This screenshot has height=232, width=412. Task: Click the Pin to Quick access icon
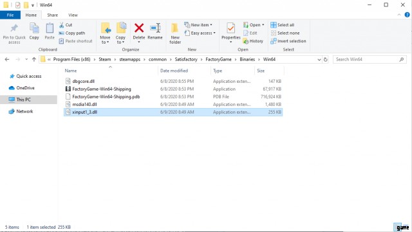(x=14, y=28)
